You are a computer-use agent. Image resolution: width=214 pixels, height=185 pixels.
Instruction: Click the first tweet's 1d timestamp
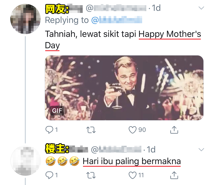pyautogui.click(x=156, y=8)
